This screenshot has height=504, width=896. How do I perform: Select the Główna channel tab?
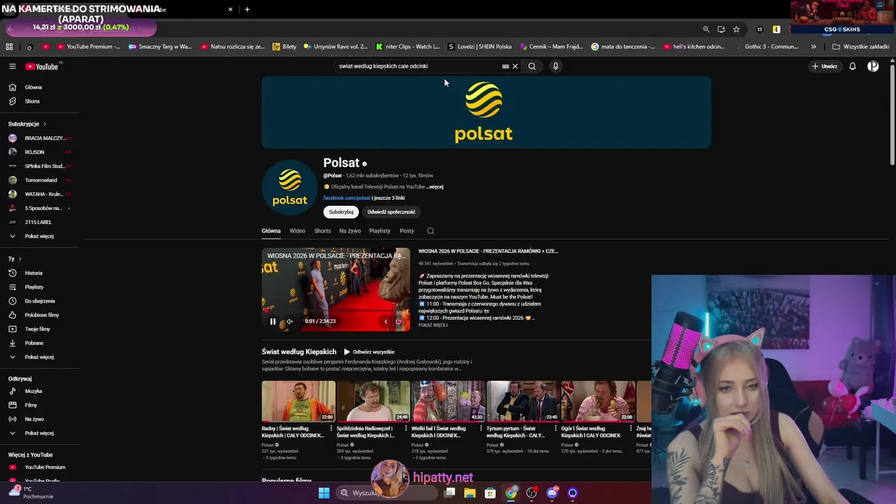[x=271, y=231]
